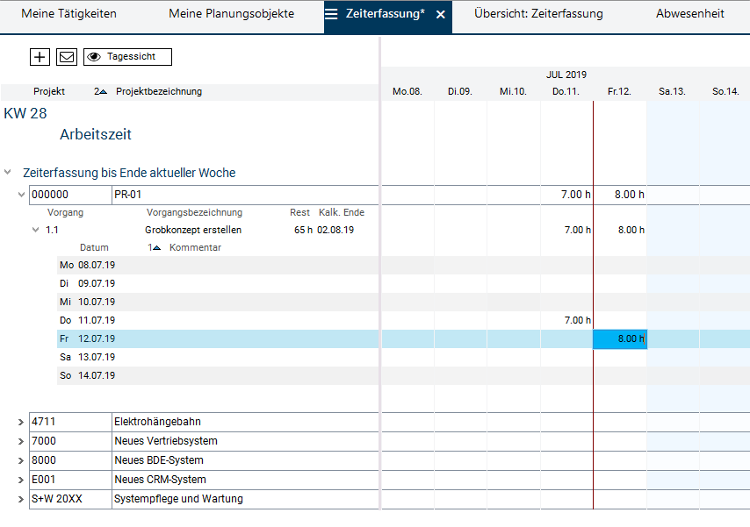Viewport: 750px width, 527px height.
Task: Click Systempflege und Wartung project name
Action: pos(178,499)
